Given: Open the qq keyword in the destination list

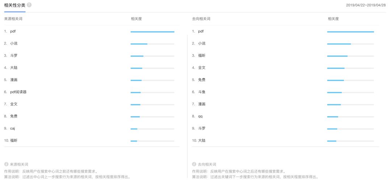Looking at the screenshot, I should pos(200,117).
